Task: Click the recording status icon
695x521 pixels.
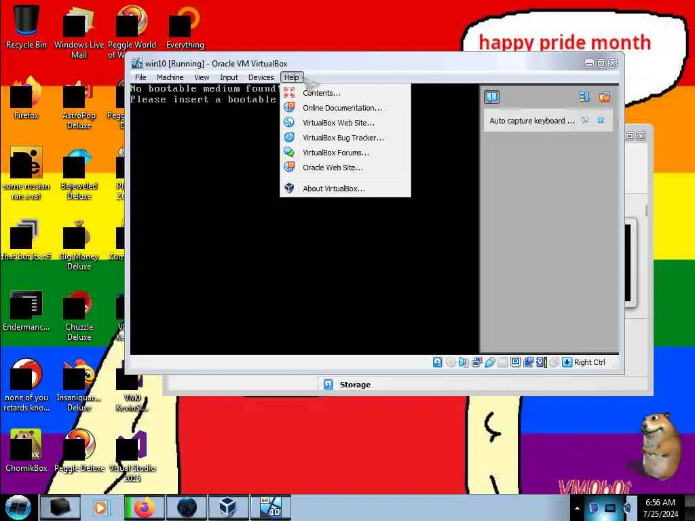Action: point(528,362)
